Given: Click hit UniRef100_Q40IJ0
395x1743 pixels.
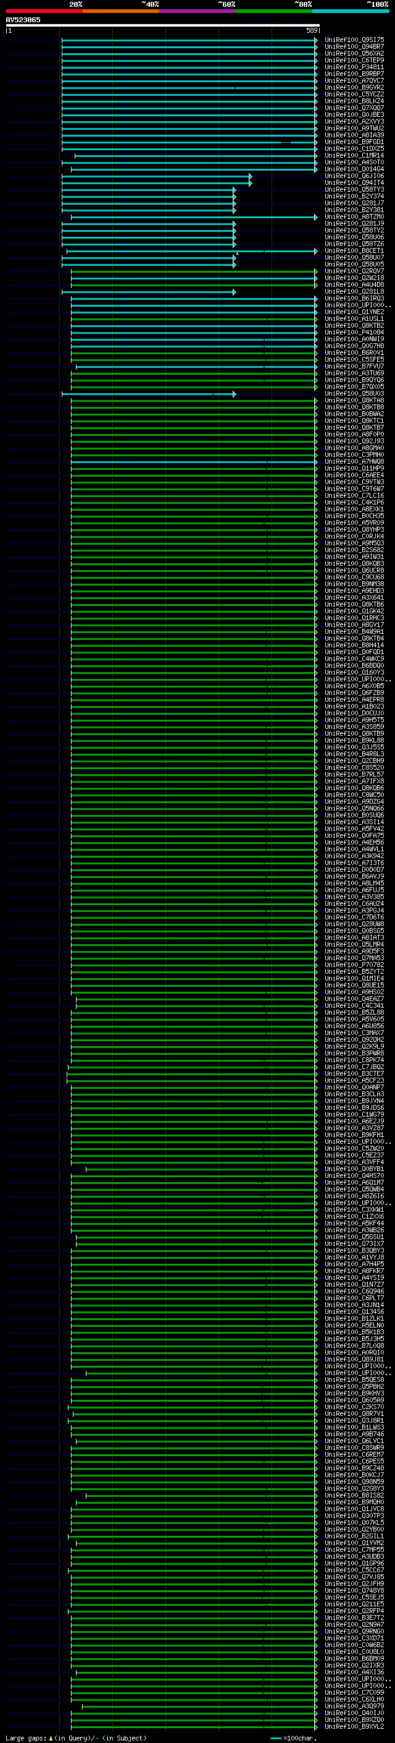Looking at the screenshot, I should click(354, 1713).
